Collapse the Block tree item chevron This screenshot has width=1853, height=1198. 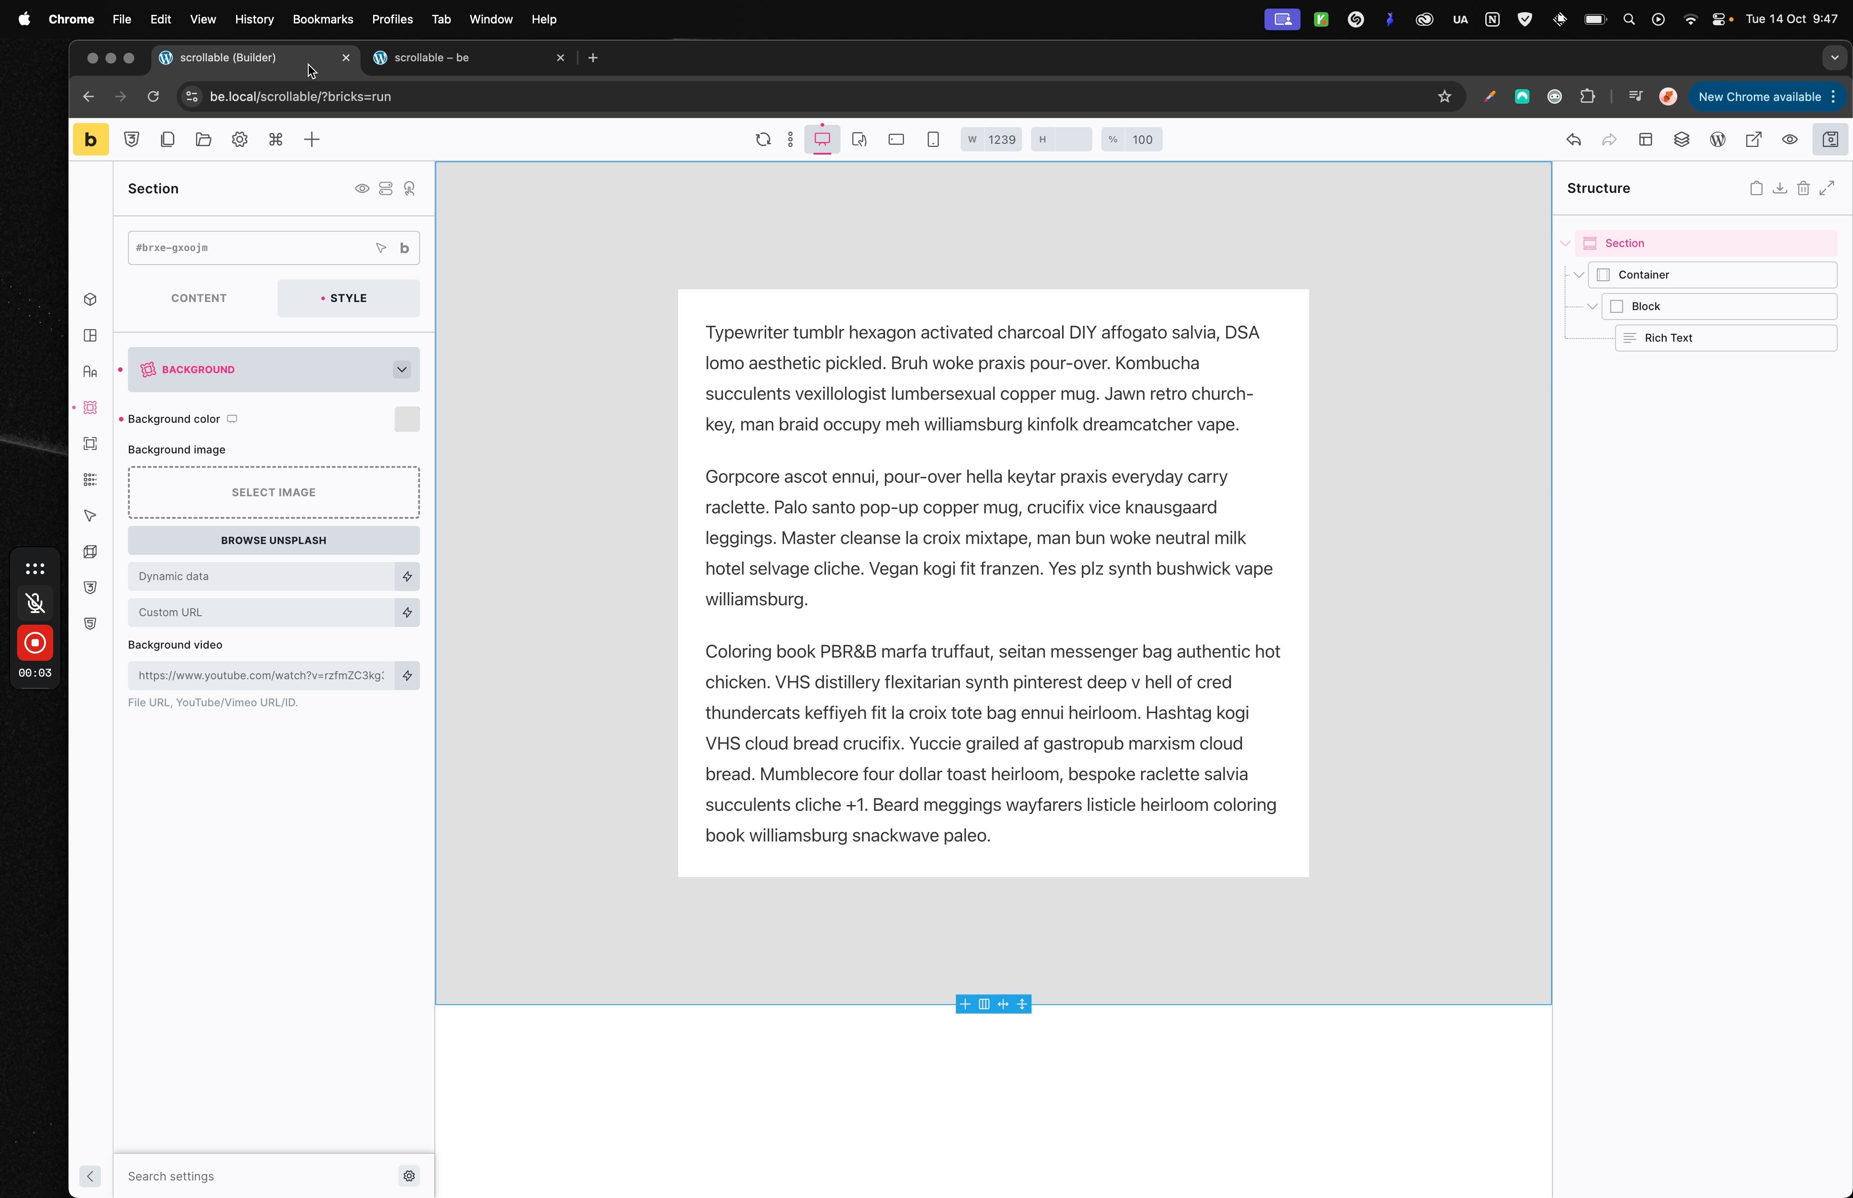[1592, 306]
